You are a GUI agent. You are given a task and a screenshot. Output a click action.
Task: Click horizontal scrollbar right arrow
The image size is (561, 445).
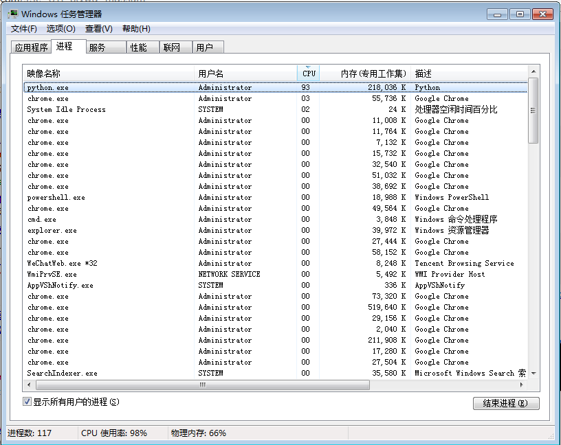point(522,385)
